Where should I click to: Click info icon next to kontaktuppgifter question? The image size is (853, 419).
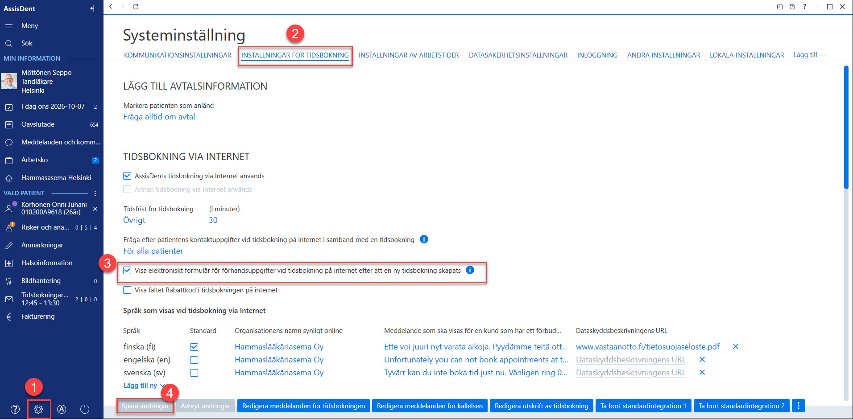[424, 239]
